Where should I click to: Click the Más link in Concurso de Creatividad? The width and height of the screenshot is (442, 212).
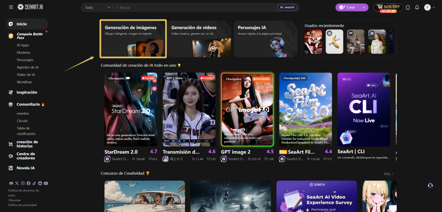click(389, 174)
